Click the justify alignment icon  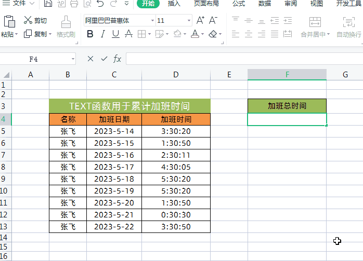pyautogui.click(x=275, y=34)
